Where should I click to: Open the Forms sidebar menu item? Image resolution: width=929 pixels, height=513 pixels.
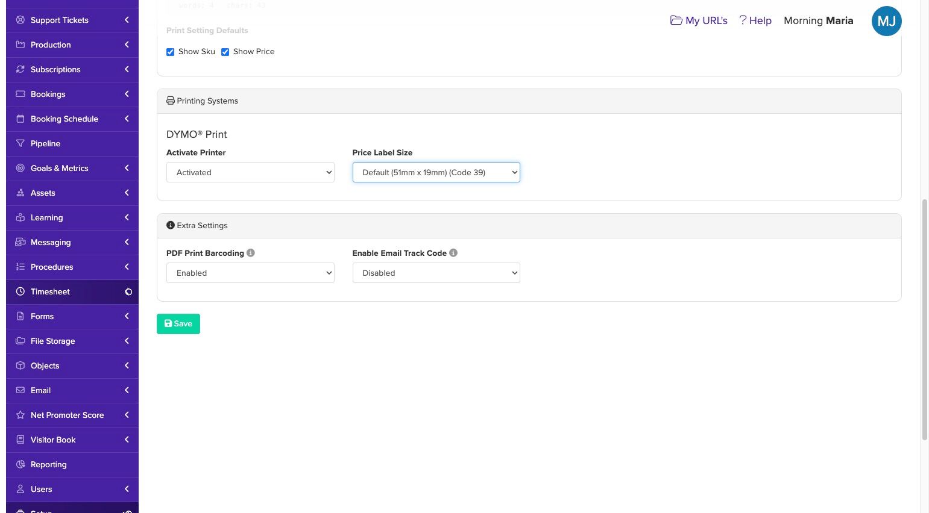72,316
